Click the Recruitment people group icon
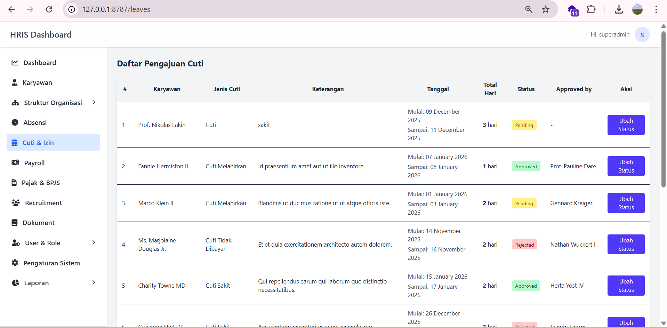Screen dimensions: 667x328 pyautogui.click(x=16, y=203)
